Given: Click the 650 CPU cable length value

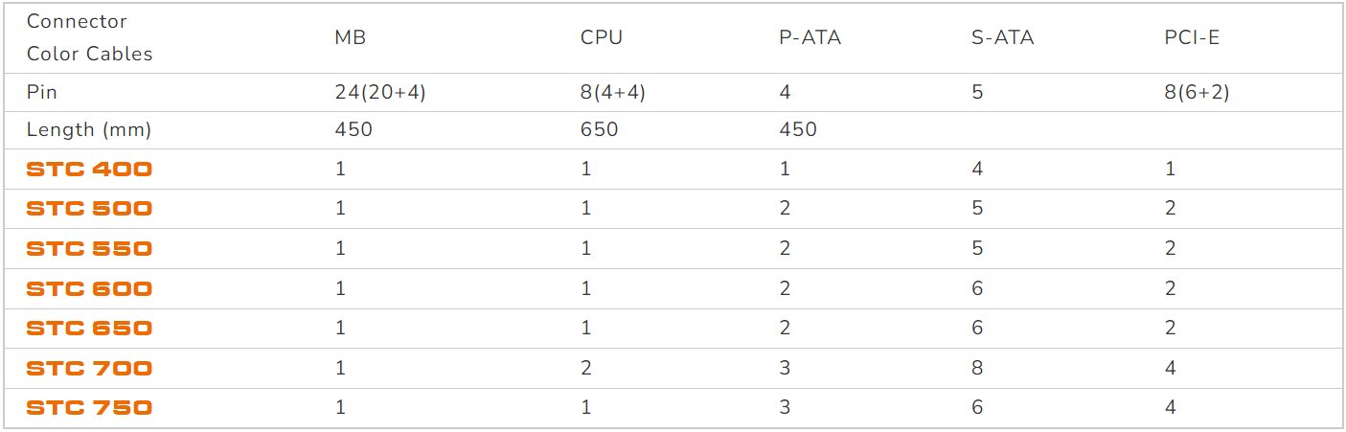Looking at the screenshot, I should (599, 129).
